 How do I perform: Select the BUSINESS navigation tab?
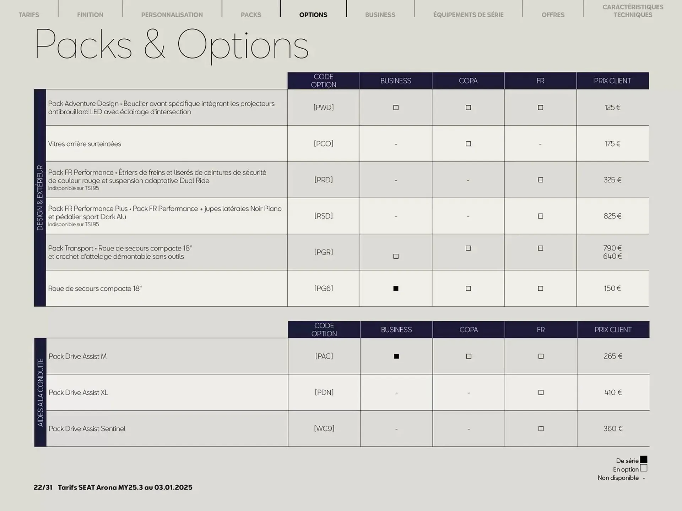point(380,15)
